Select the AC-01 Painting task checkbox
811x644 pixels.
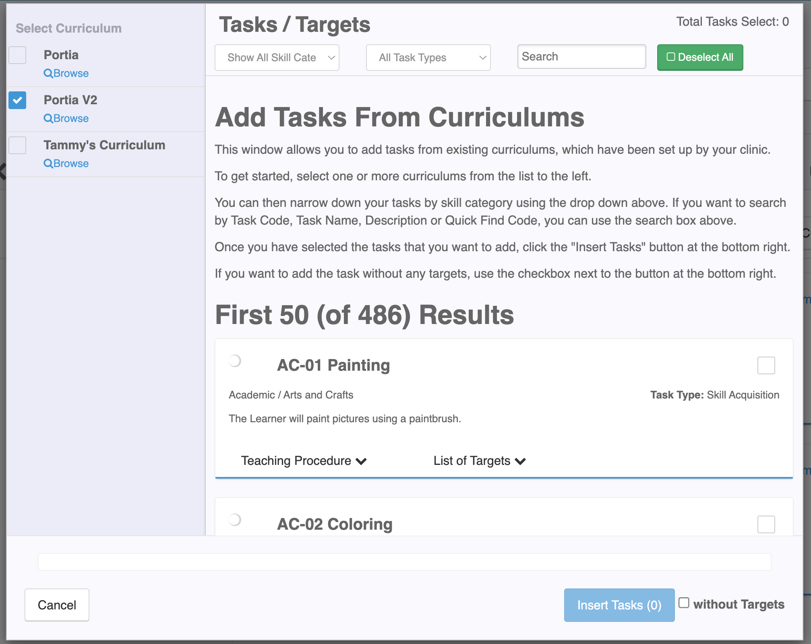[x=766, y=365]
